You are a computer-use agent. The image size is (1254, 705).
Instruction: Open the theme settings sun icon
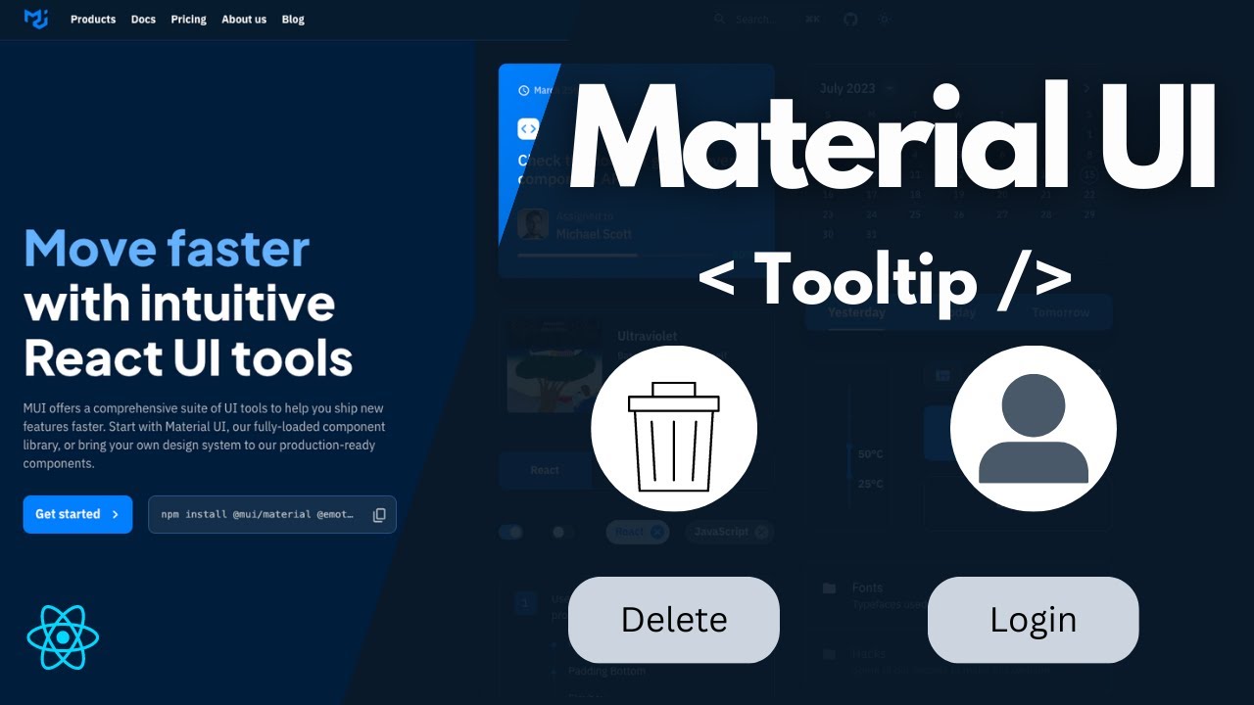885,19
